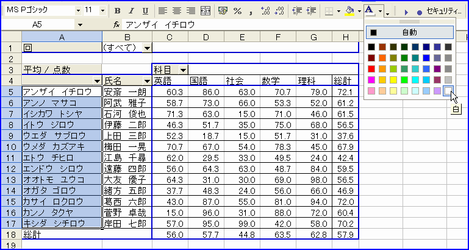Apply percent style format

(237, 11)
